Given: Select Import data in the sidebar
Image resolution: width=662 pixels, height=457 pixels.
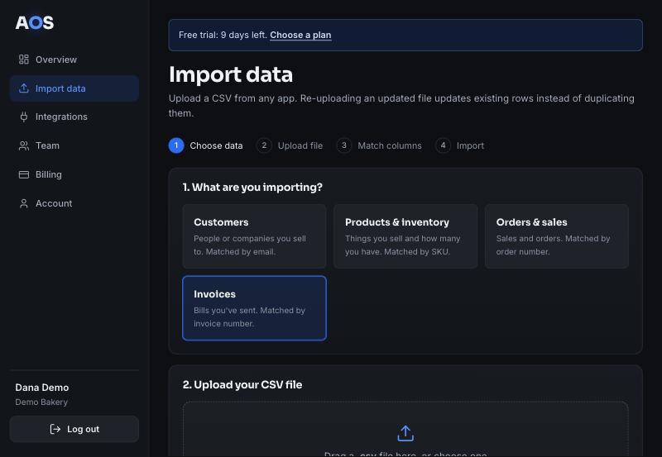Looking at the screenshot, I should click(74, 88).
